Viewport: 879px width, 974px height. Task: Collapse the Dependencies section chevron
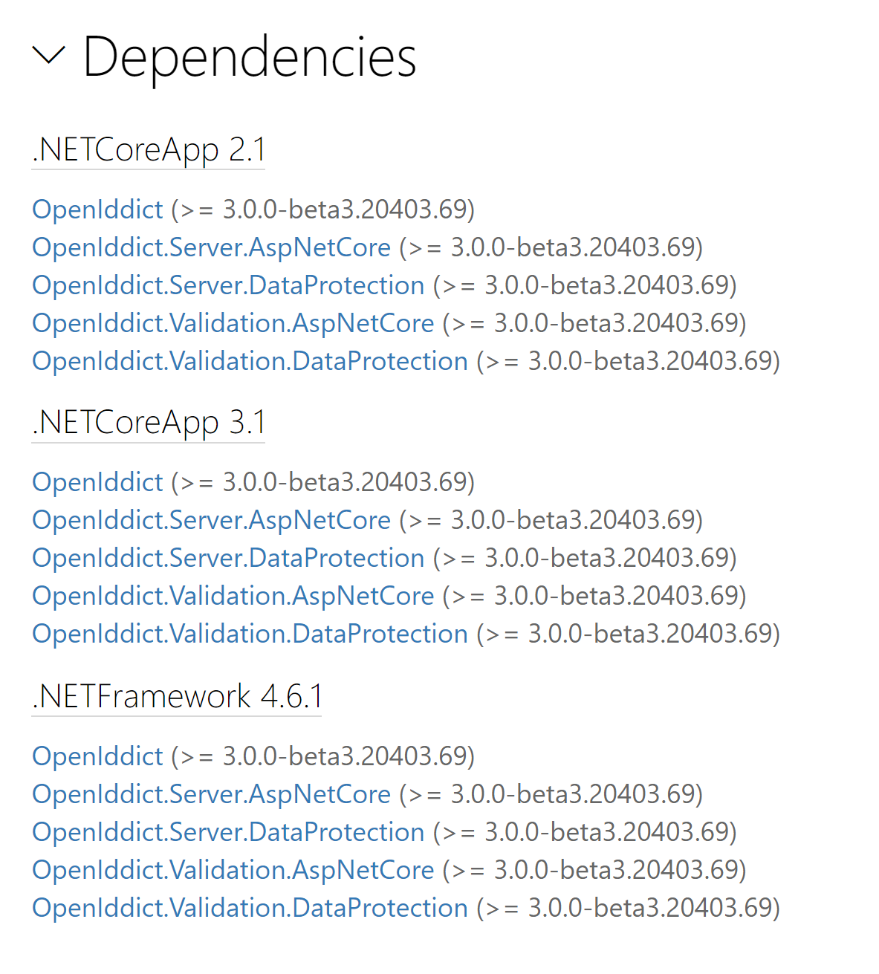click(49, 58)
